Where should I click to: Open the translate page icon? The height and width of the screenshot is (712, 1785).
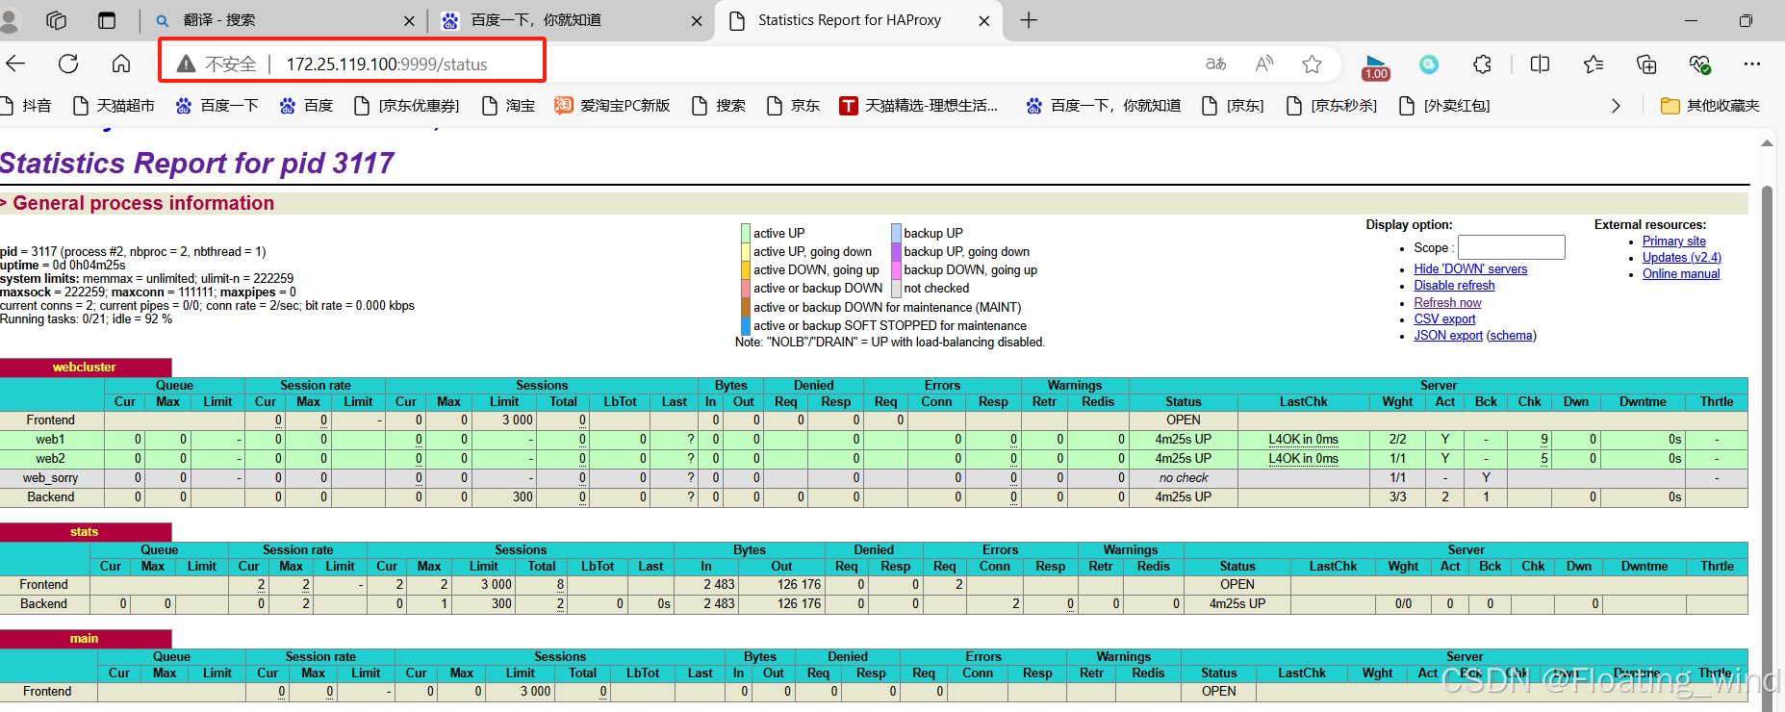coord(1216,64)
